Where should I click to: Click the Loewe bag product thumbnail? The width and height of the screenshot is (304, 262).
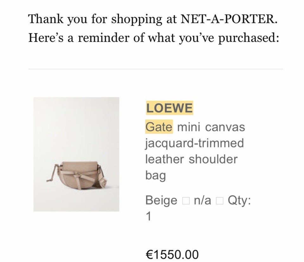point(76,154)
